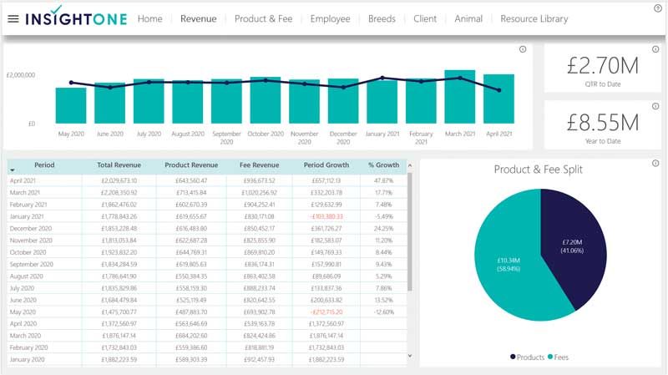Click the January 2021 axis label

(x=382, y=134)
